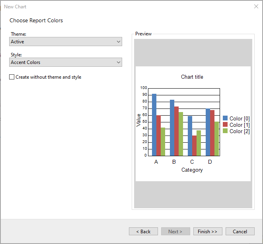Complete the wizard with Finish button

point(208,231)
